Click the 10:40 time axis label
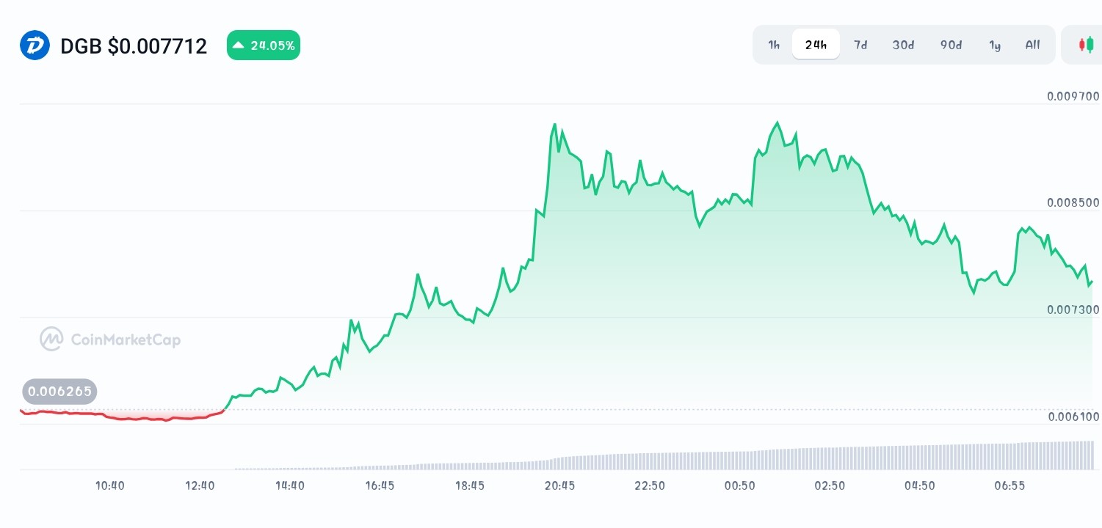 (x=110, y=485)
